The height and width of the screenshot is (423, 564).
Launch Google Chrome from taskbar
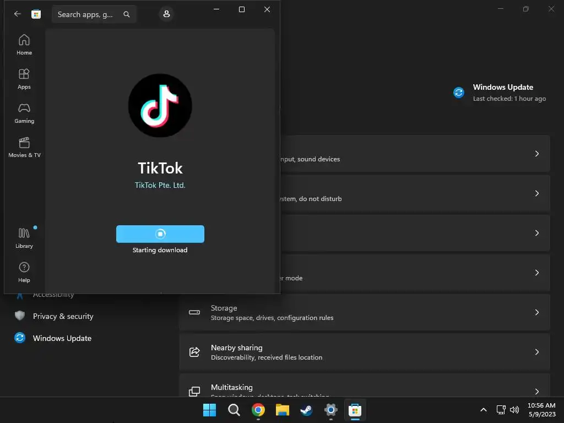click(x=258, y=410)
